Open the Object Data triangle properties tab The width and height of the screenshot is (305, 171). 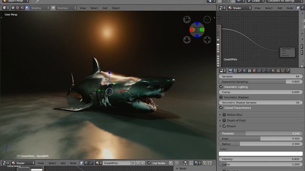[268, 71]
